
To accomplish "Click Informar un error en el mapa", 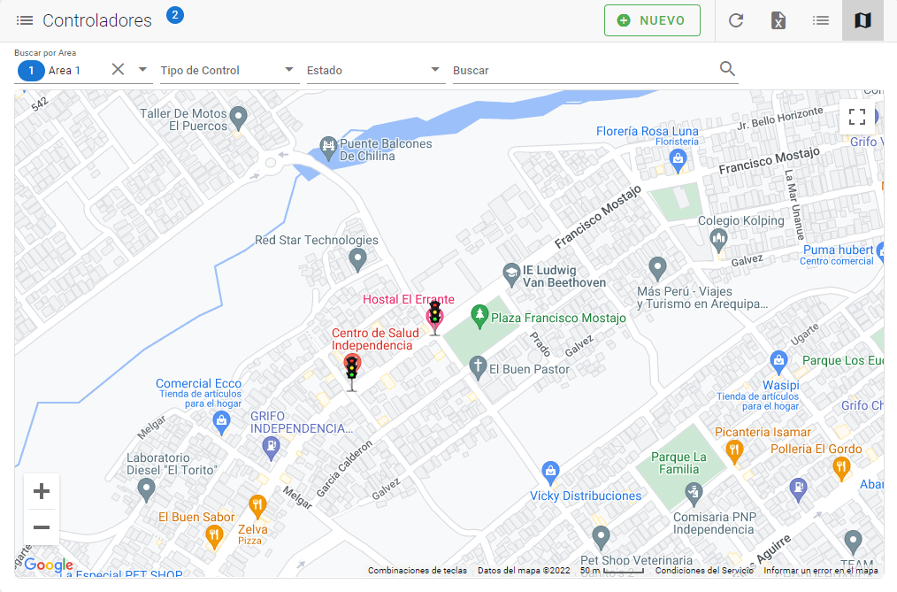I will 820,571.
